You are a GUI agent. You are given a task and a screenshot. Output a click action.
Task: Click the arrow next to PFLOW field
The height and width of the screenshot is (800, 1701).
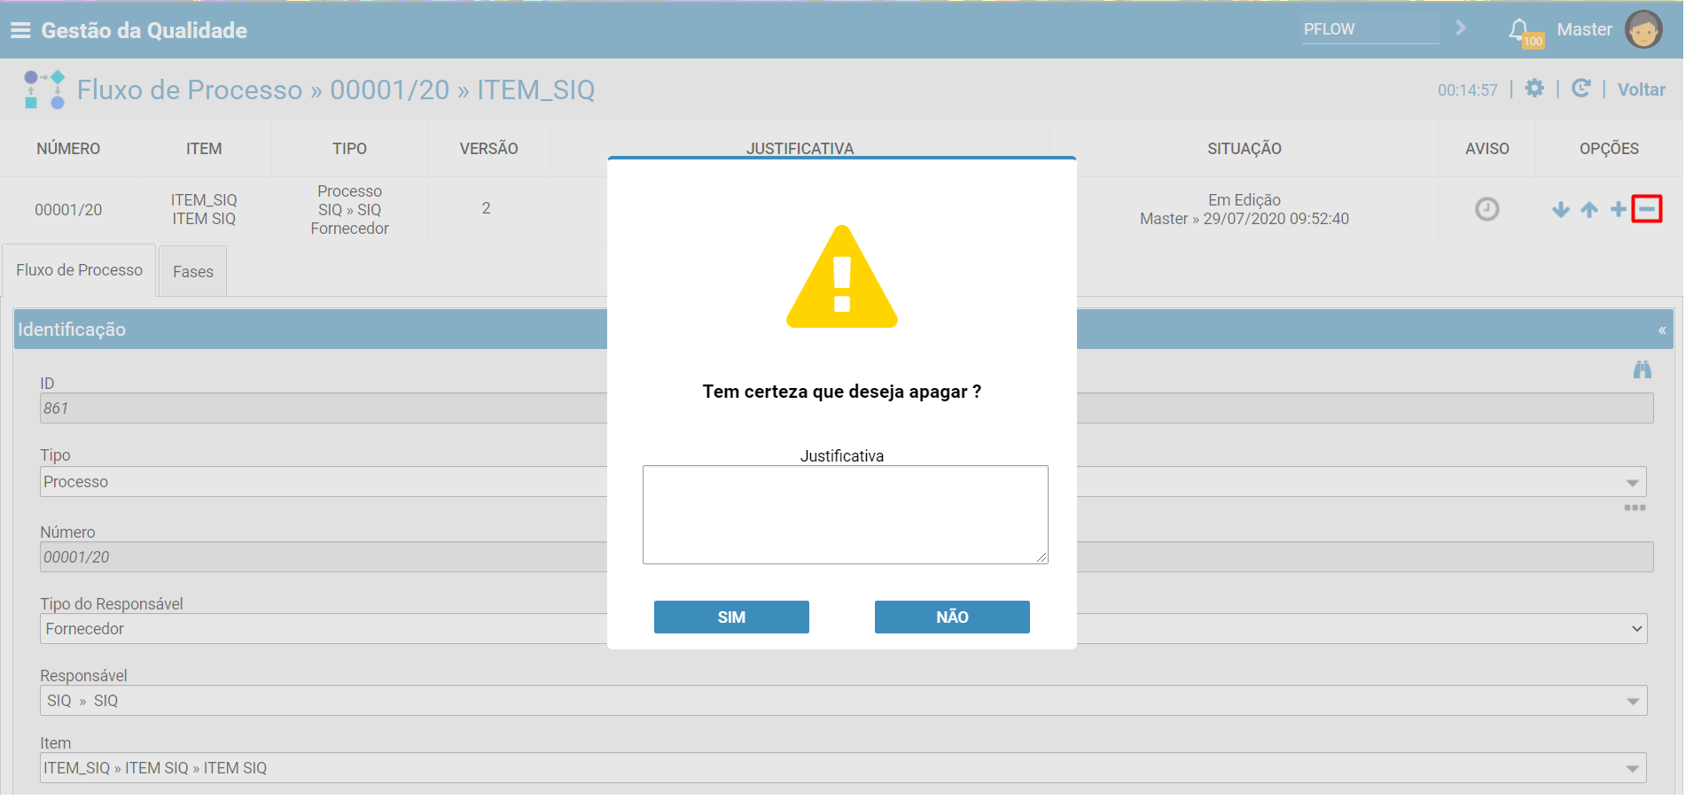pos(1460,28)
